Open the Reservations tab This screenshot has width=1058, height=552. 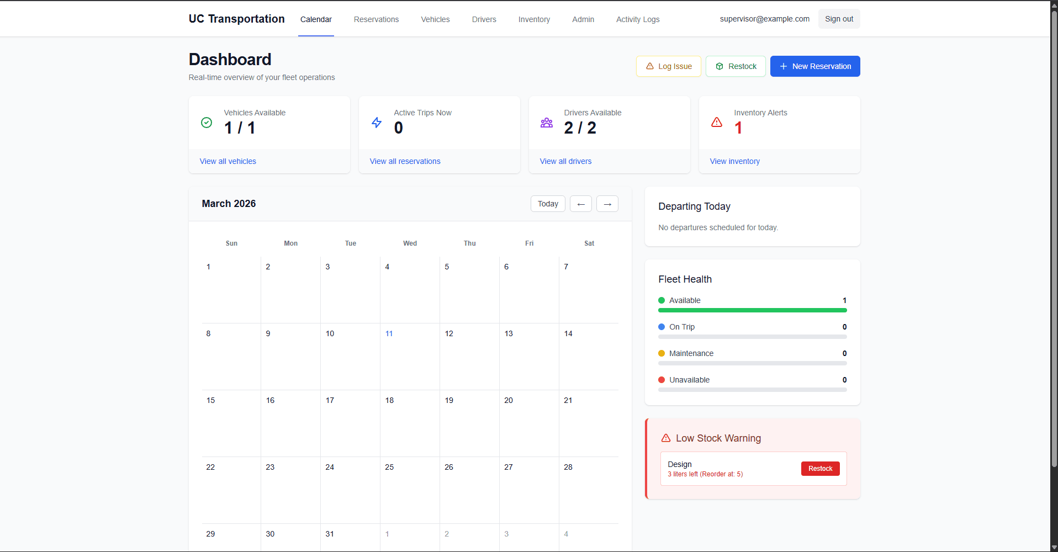[376, 19]
